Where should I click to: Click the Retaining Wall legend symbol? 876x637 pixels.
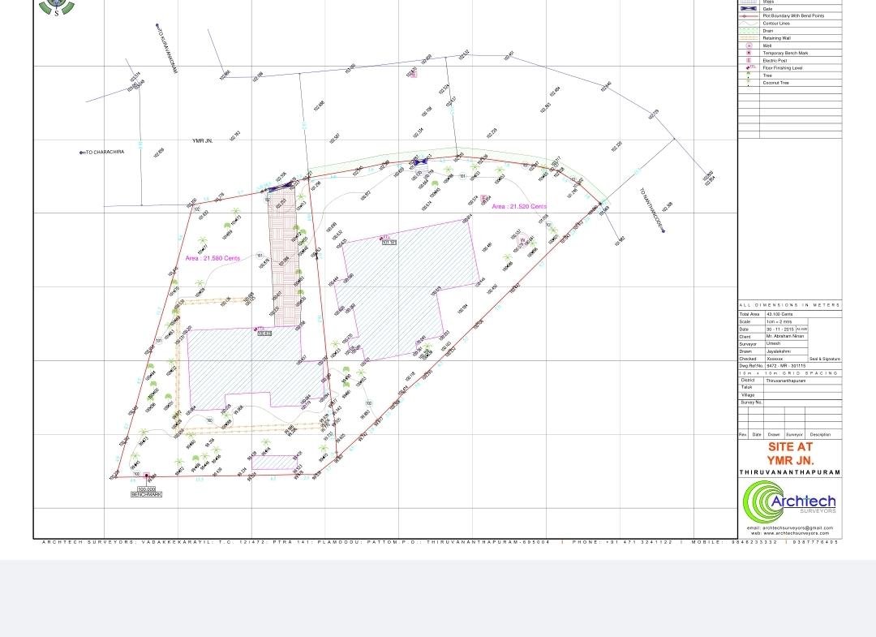(748, 38)
